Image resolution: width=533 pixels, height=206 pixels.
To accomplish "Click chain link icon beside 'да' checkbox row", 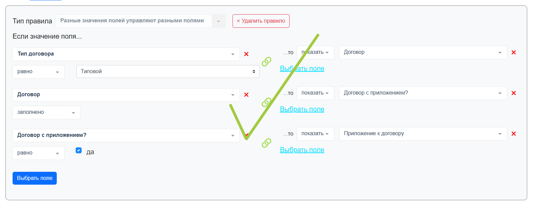I will point(266,143).
